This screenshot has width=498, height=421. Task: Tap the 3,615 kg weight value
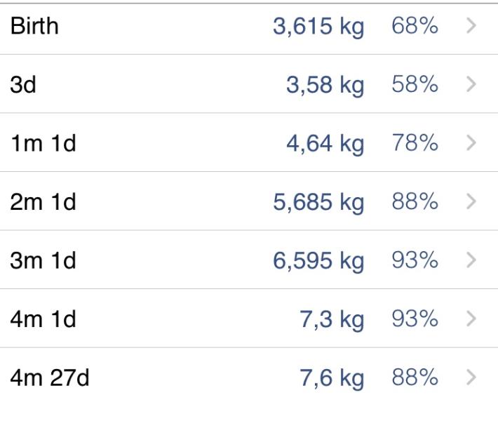pyautogui.click(x=318, y=27)
